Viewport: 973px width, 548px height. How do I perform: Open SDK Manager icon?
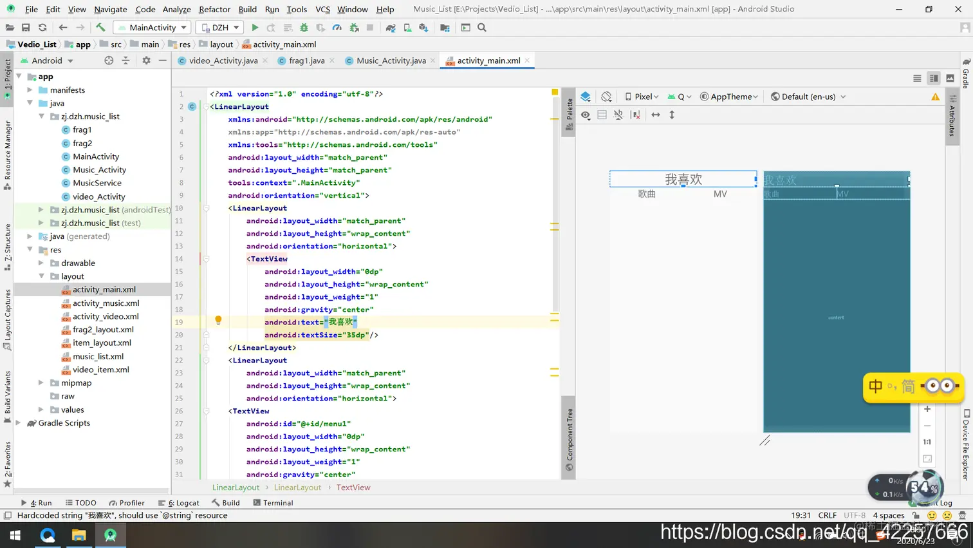[x=423, y=28]
